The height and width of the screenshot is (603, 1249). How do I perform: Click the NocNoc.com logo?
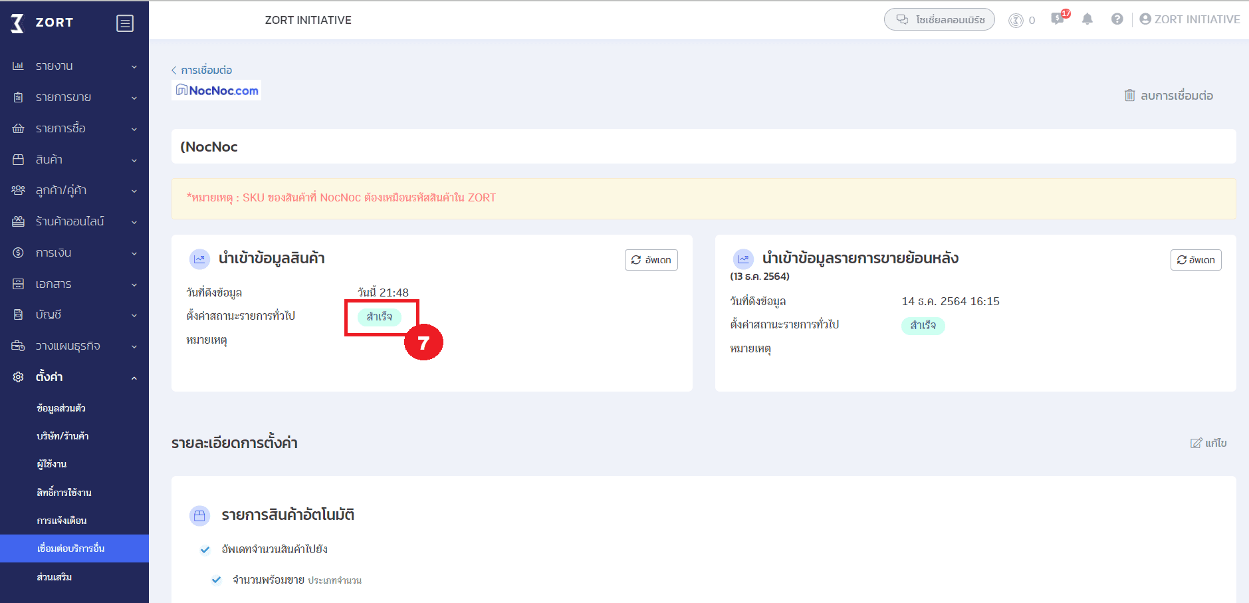(217, 90)
